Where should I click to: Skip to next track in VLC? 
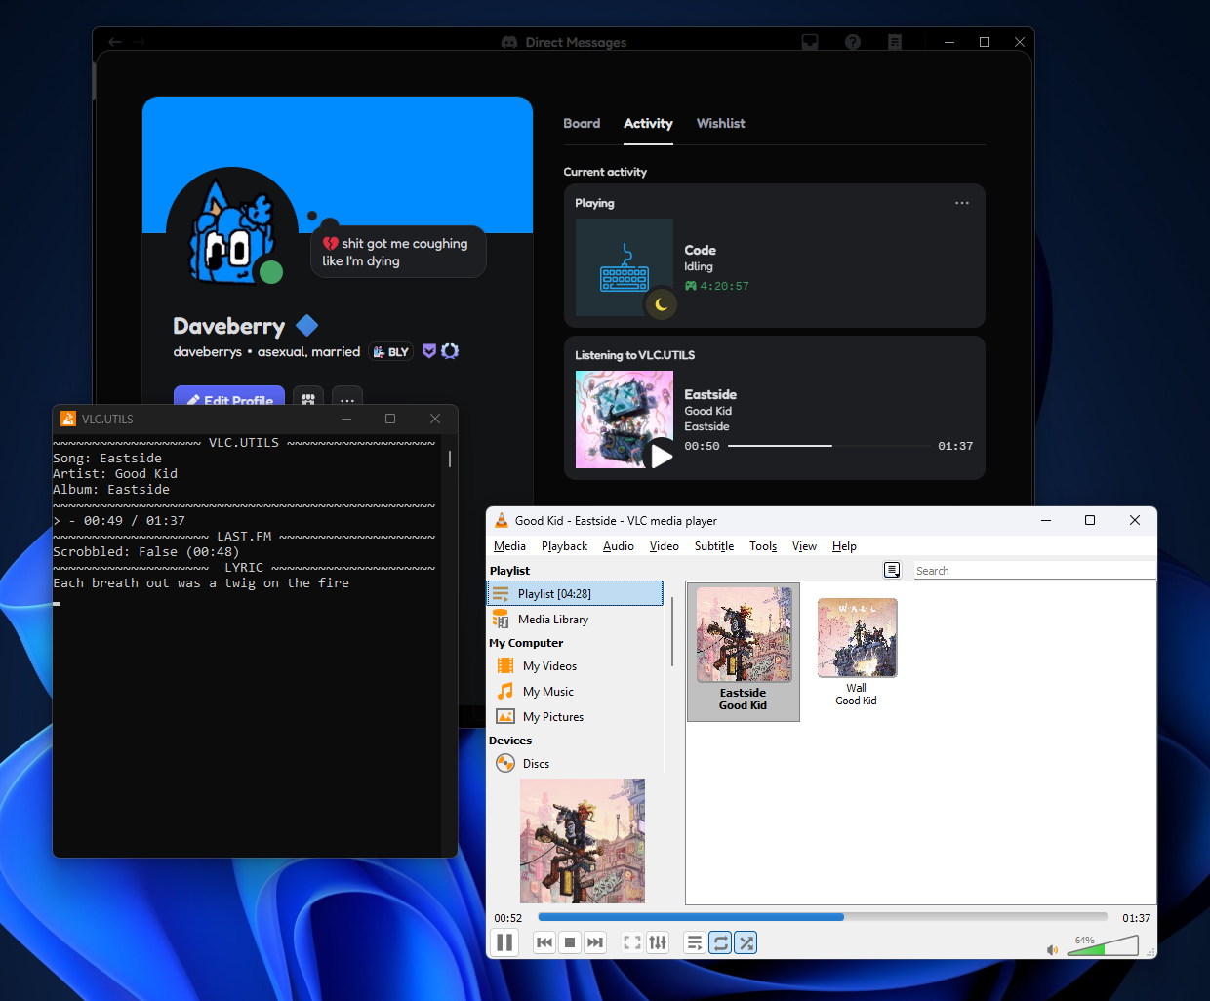595,942
